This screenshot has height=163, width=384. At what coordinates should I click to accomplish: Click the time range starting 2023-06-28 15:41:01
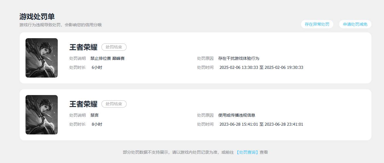(x=261, y=124)
